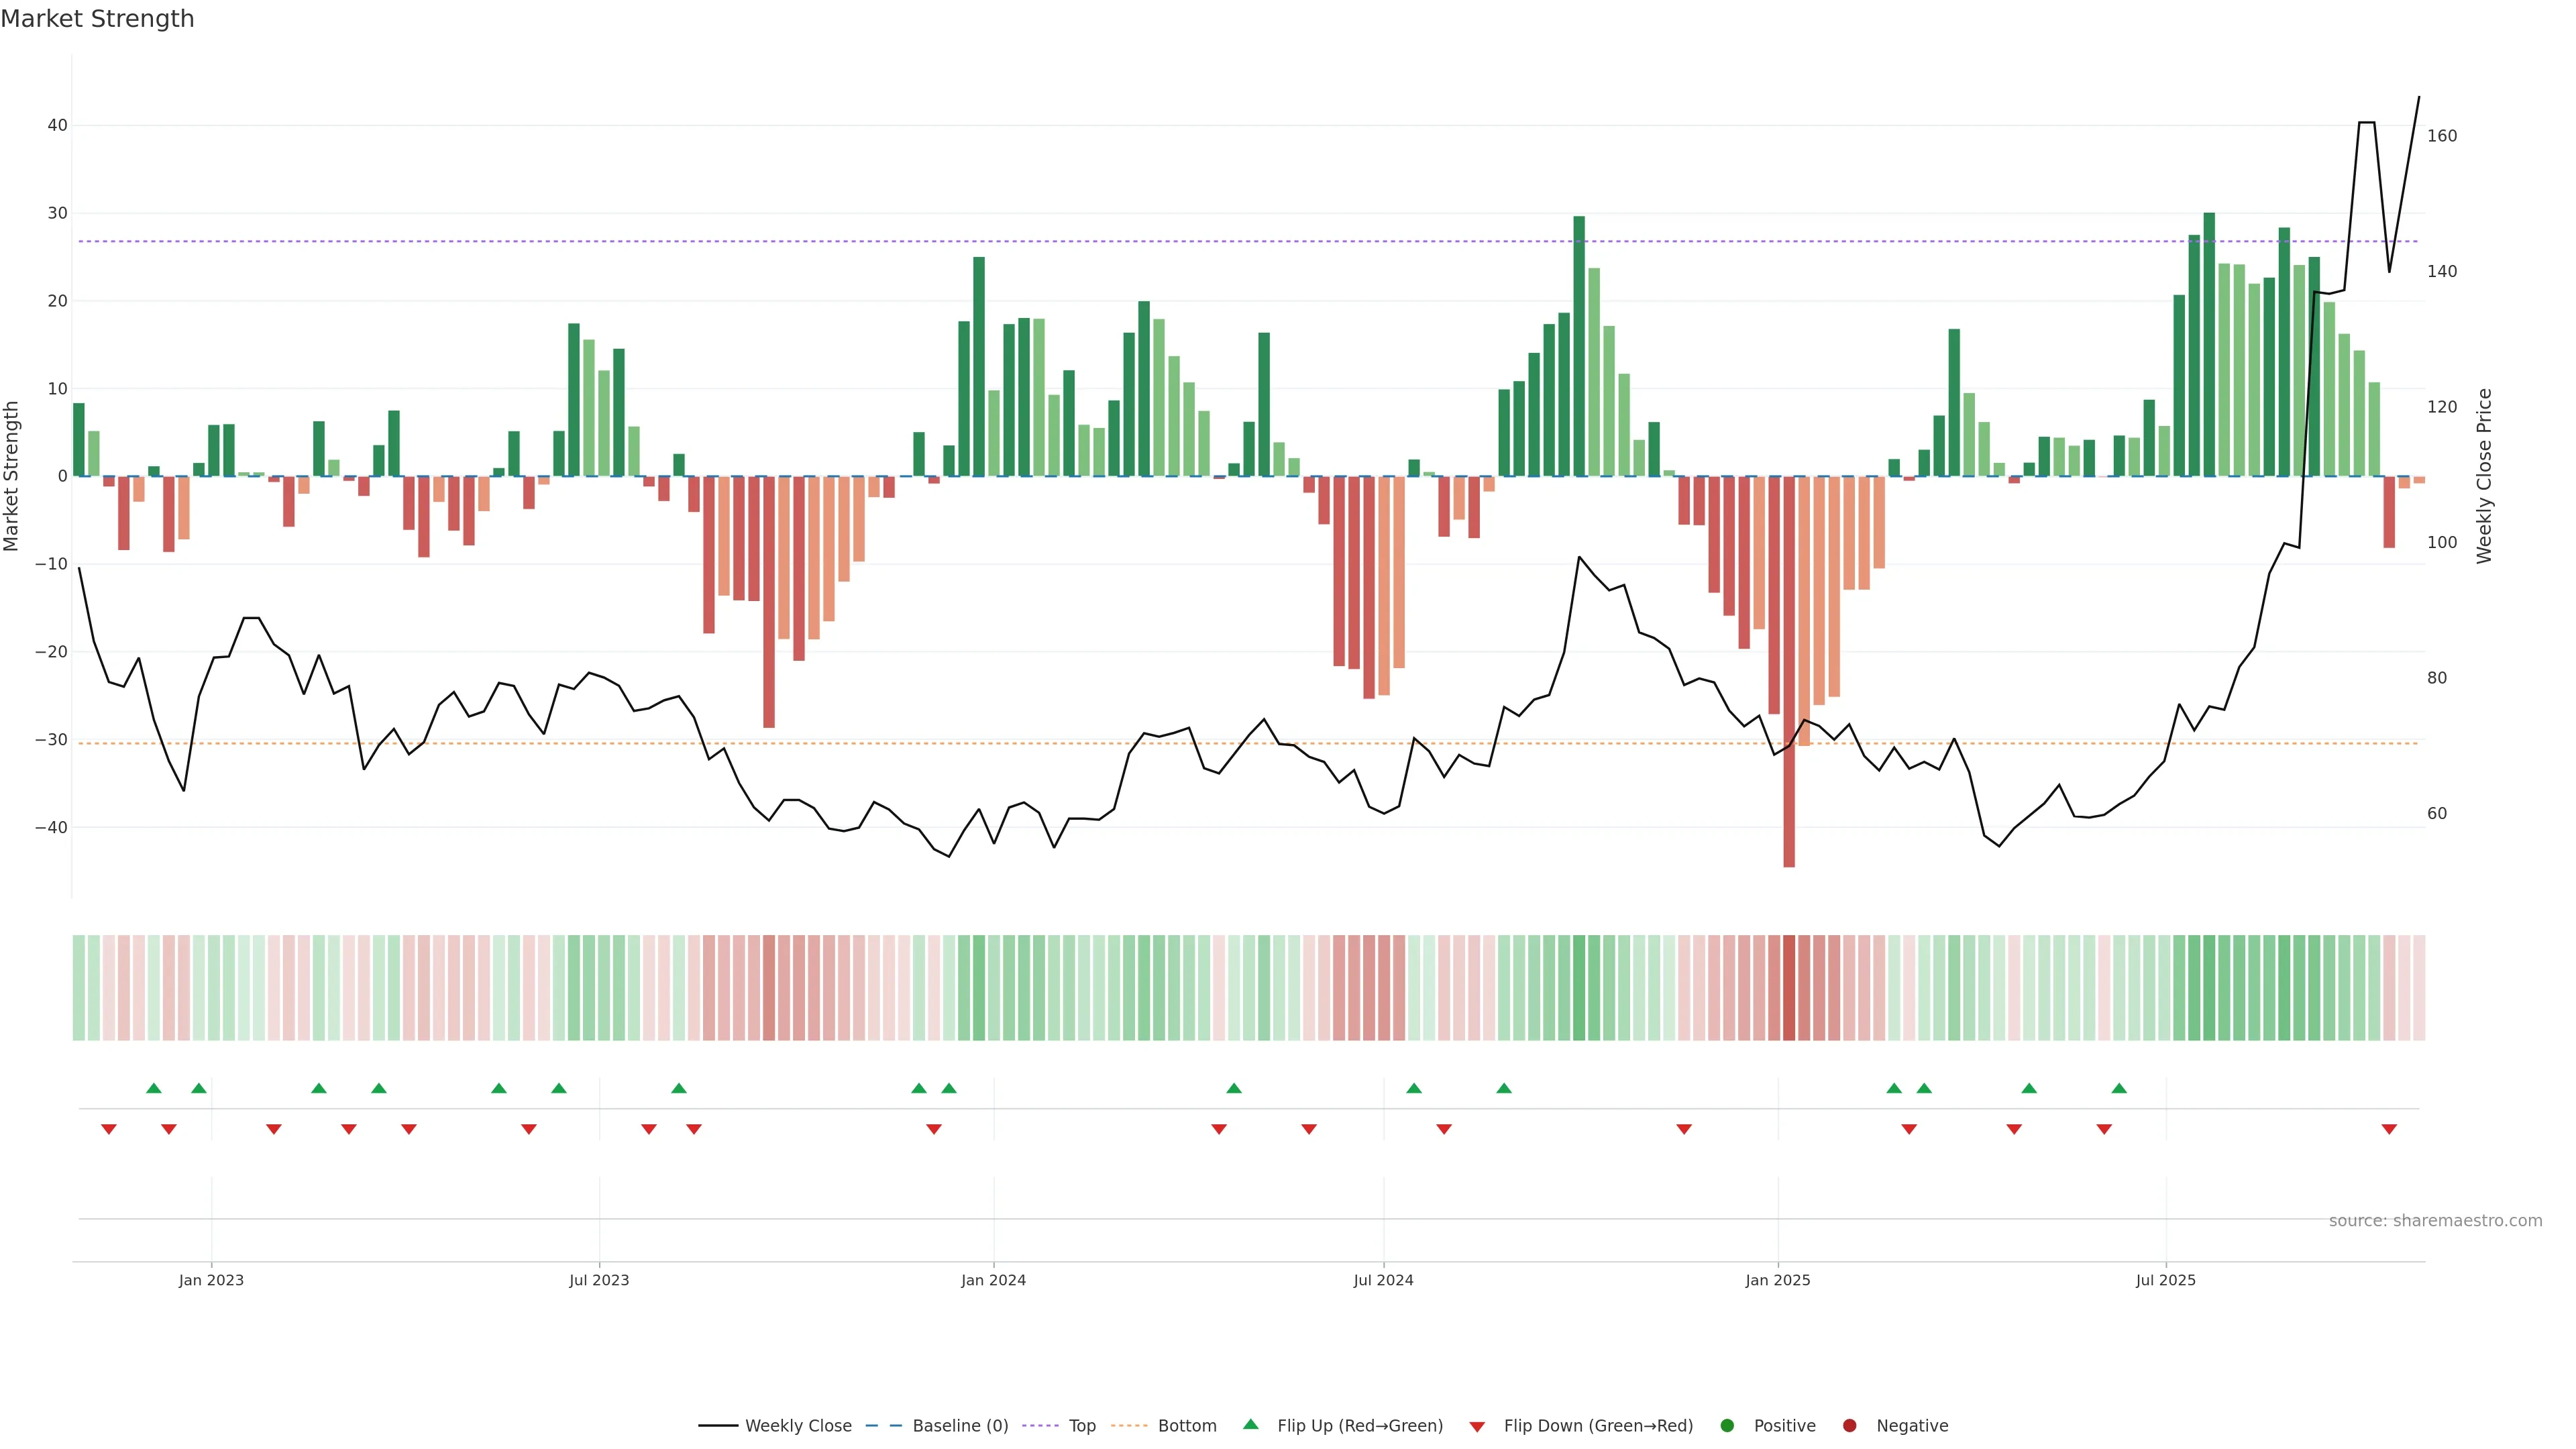
Task: Click the Negative red circle legend icon
Action: click(1849, 1426)
